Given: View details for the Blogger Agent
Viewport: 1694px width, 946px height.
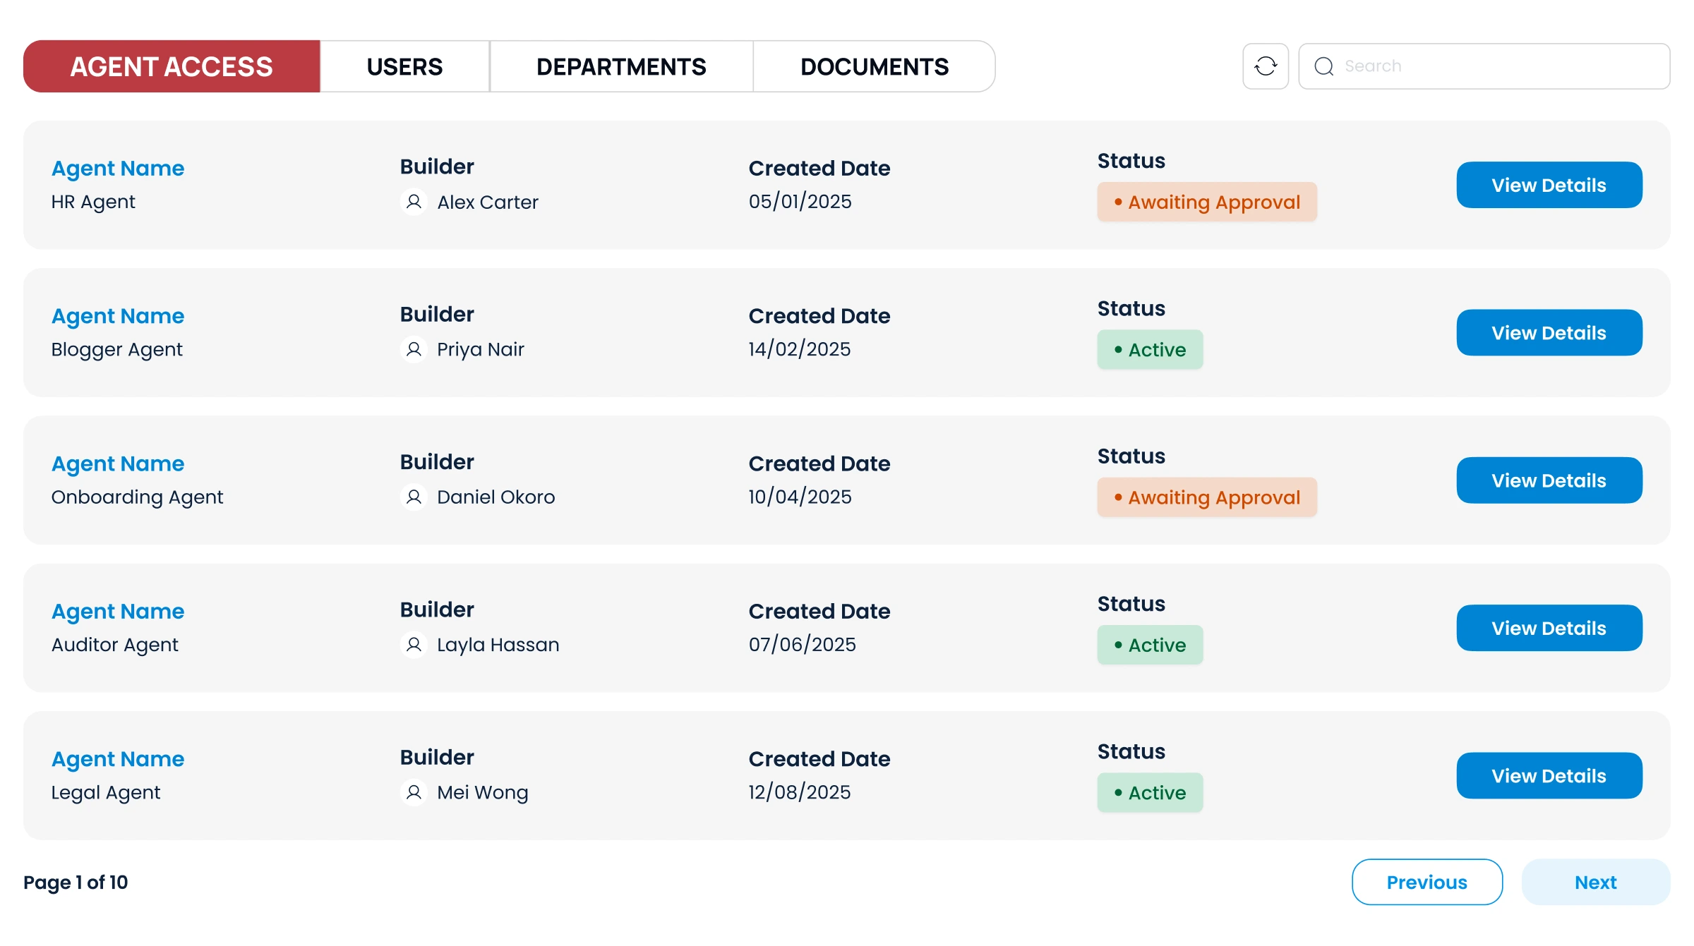Looking at the screenshot, I should (1549, 332).
